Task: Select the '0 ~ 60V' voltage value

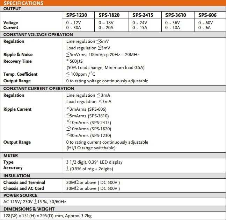Action: point(205,23)
